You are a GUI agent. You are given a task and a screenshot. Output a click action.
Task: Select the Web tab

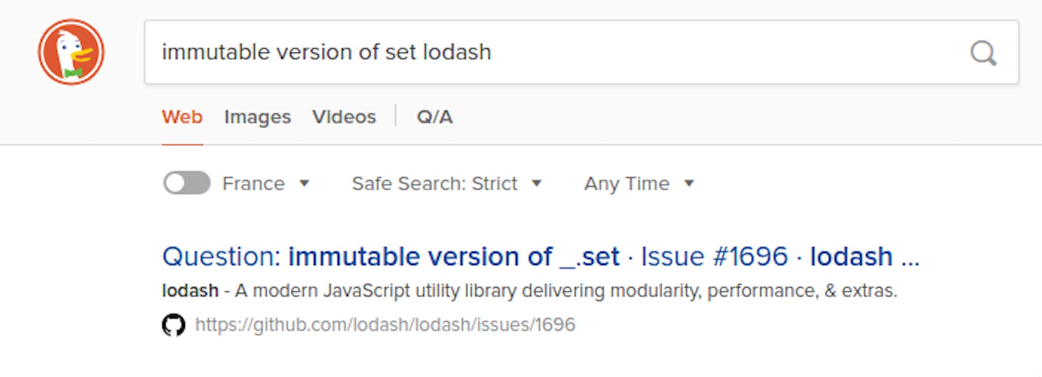[x=182, y=117]
